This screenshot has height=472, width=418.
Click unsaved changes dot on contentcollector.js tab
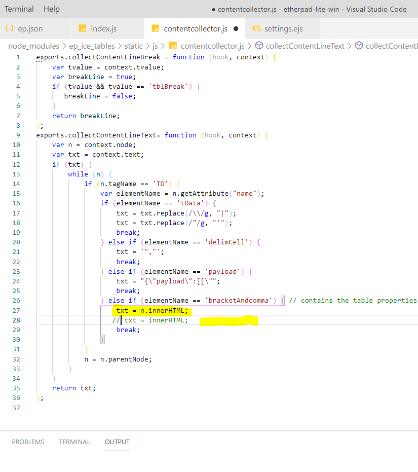[236, 29]
